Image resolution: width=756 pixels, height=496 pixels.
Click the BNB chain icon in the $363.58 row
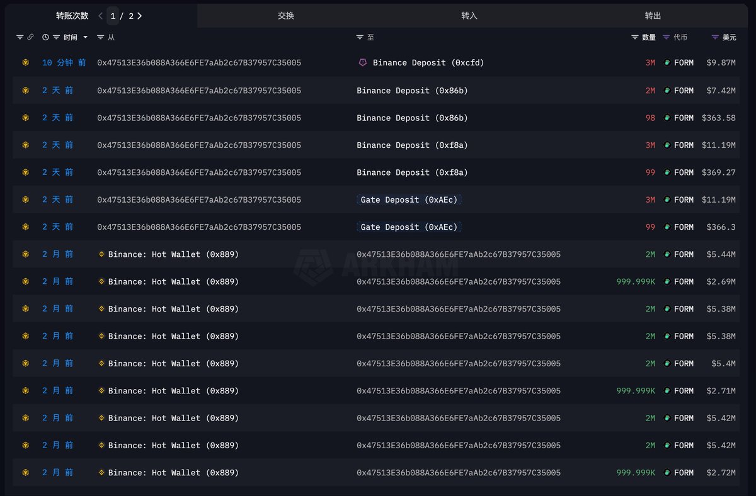[26, 118]
